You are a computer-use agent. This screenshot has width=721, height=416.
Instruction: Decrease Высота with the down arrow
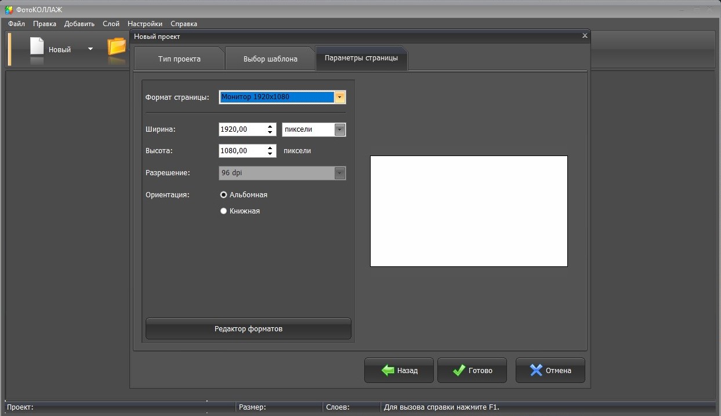pos(270,154)
